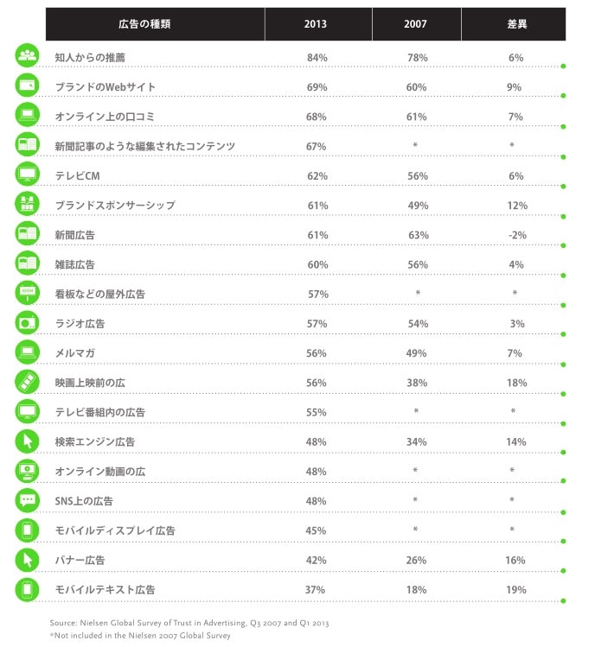
Task: Click the film strip icon for 映画上映前の広
Action: point(28,381)
